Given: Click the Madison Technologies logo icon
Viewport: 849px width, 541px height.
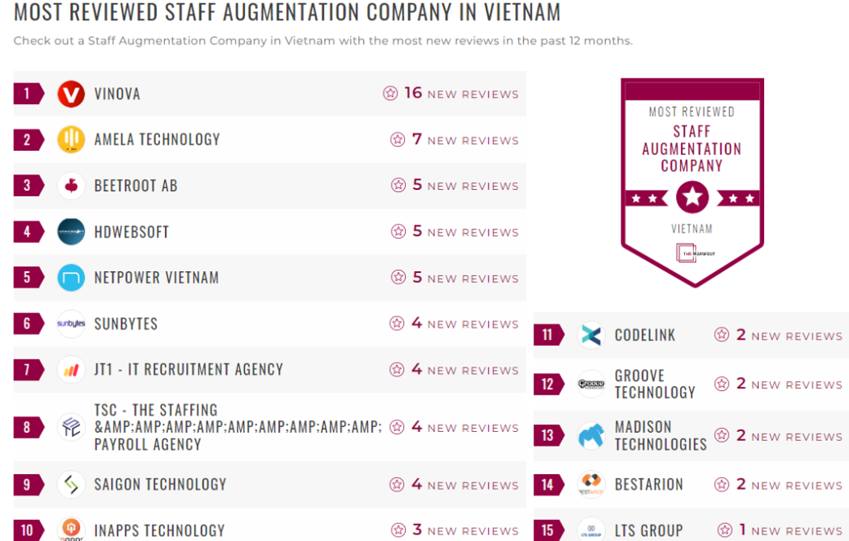Looking at the screenshot, I should pos(591,436).
